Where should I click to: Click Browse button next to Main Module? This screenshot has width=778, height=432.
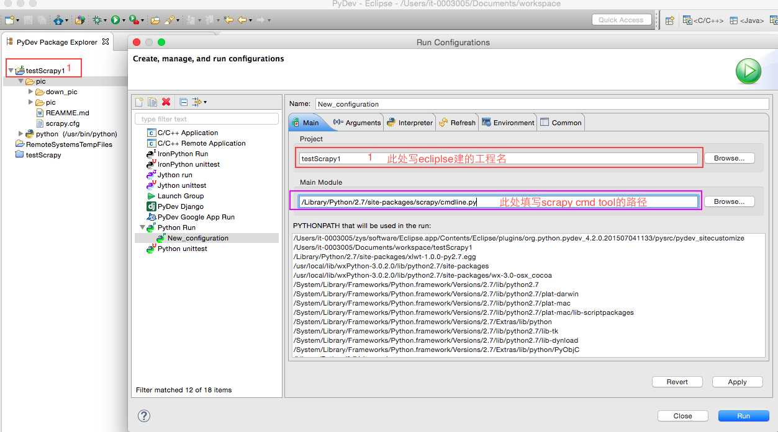pos(729,201)
